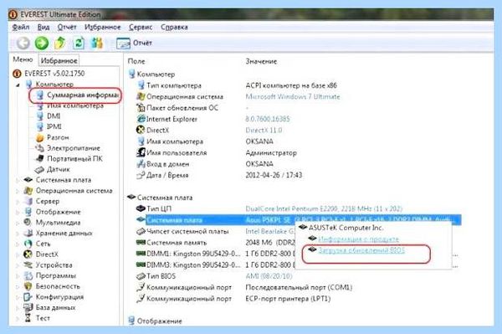Select IPMI in the tree

tap(54, 126)
